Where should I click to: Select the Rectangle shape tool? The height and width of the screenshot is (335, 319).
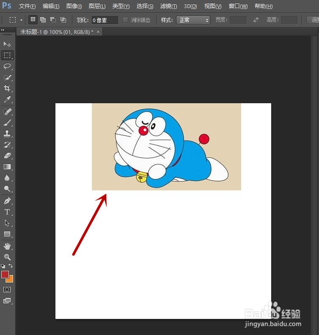(7, 234)
